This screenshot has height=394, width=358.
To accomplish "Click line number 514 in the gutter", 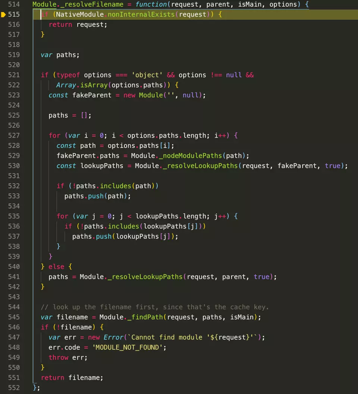I will pyautogui.click(x=13, y=5).
